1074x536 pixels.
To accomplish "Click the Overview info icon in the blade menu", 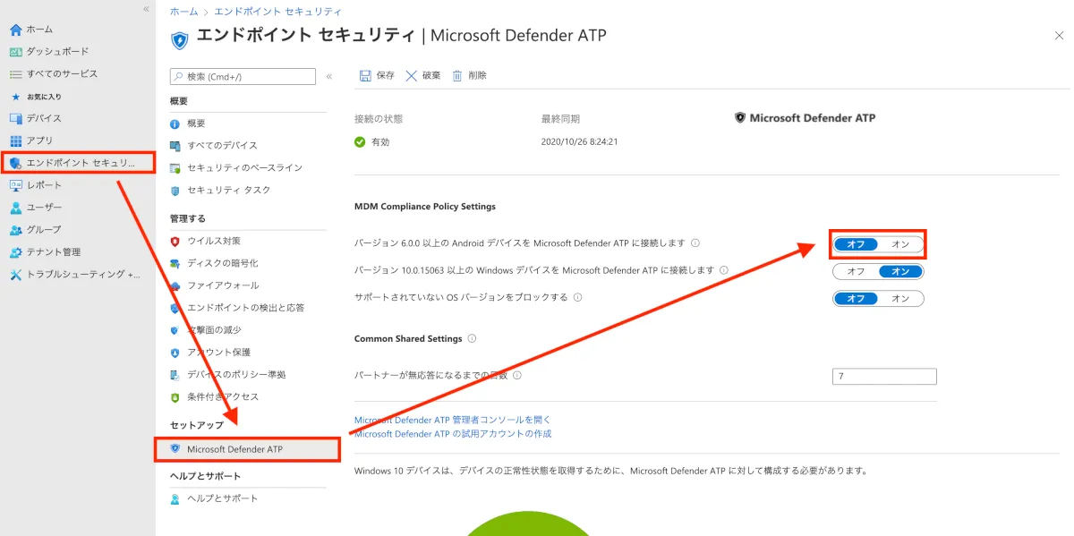I will [175, 123].
